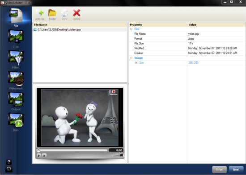Select the Format property row
Image resolution: width=246 pixels, height=175 pixels.
pos(187,39)
